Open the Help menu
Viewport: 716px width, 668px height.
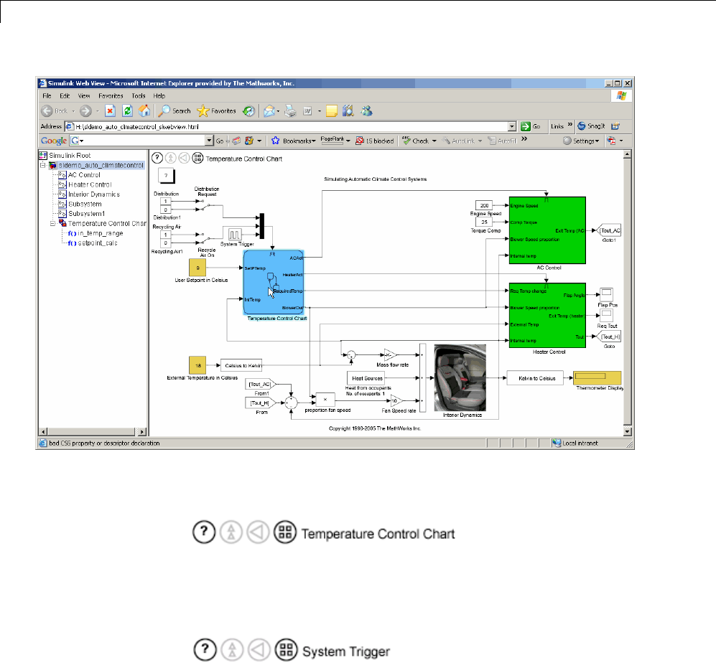pos(159,96)
